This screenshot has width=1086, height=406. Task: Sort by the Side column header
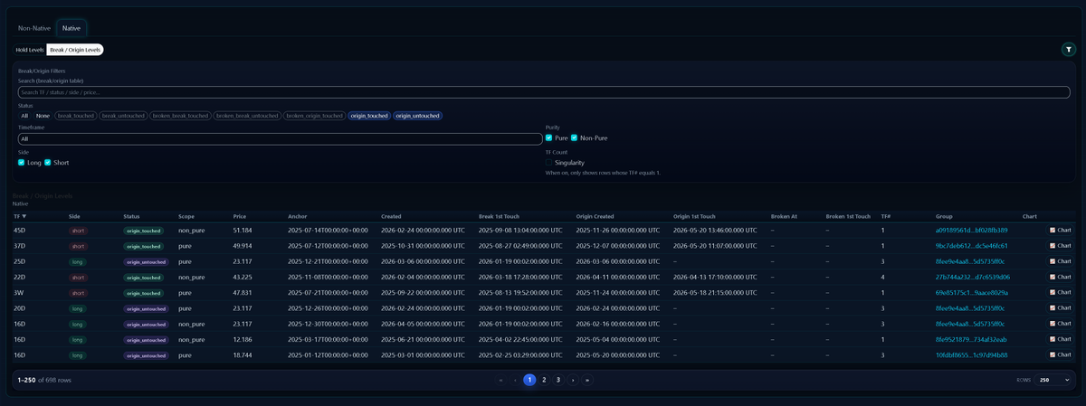coord(74,216)
